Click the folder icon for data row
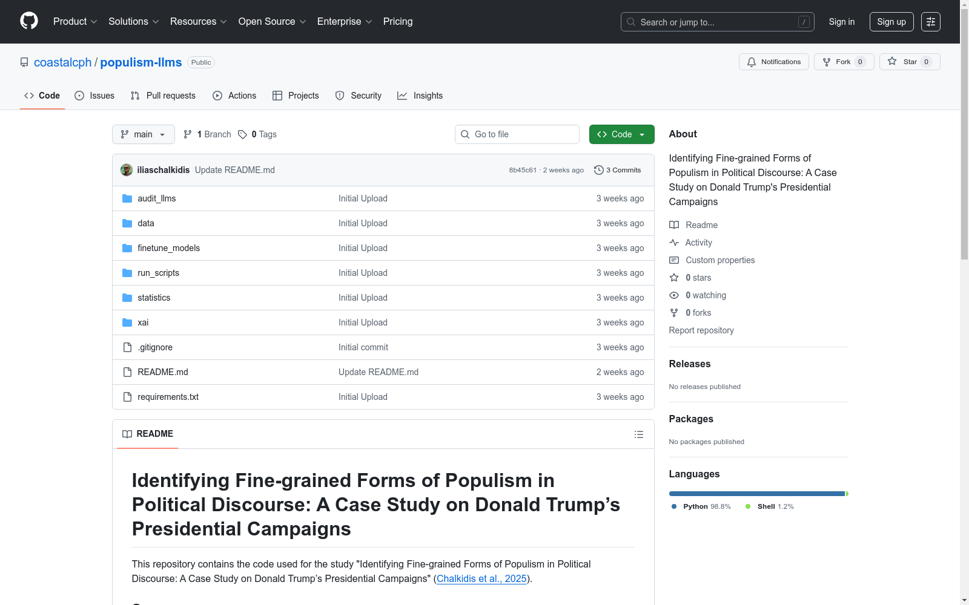Image resolution: width=969 pixels, height=605 pixels. (x=127, y=223)
